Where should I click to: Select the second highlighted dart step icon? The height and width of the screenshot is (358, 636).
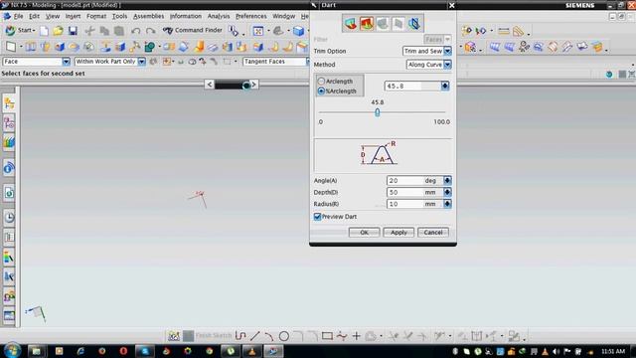367,24
